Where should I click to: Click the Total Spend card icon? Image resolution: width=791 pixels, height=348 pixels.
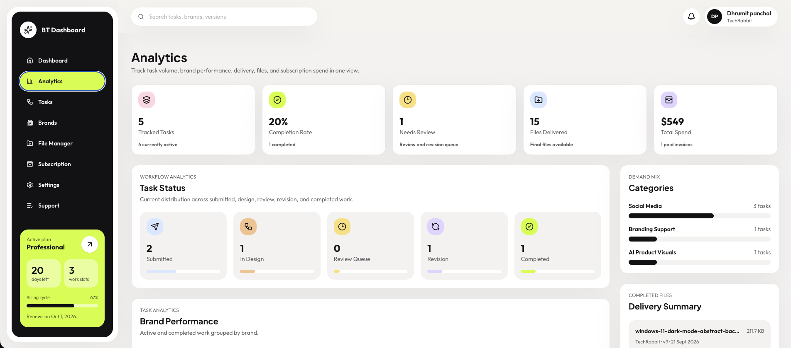point(669,100)
